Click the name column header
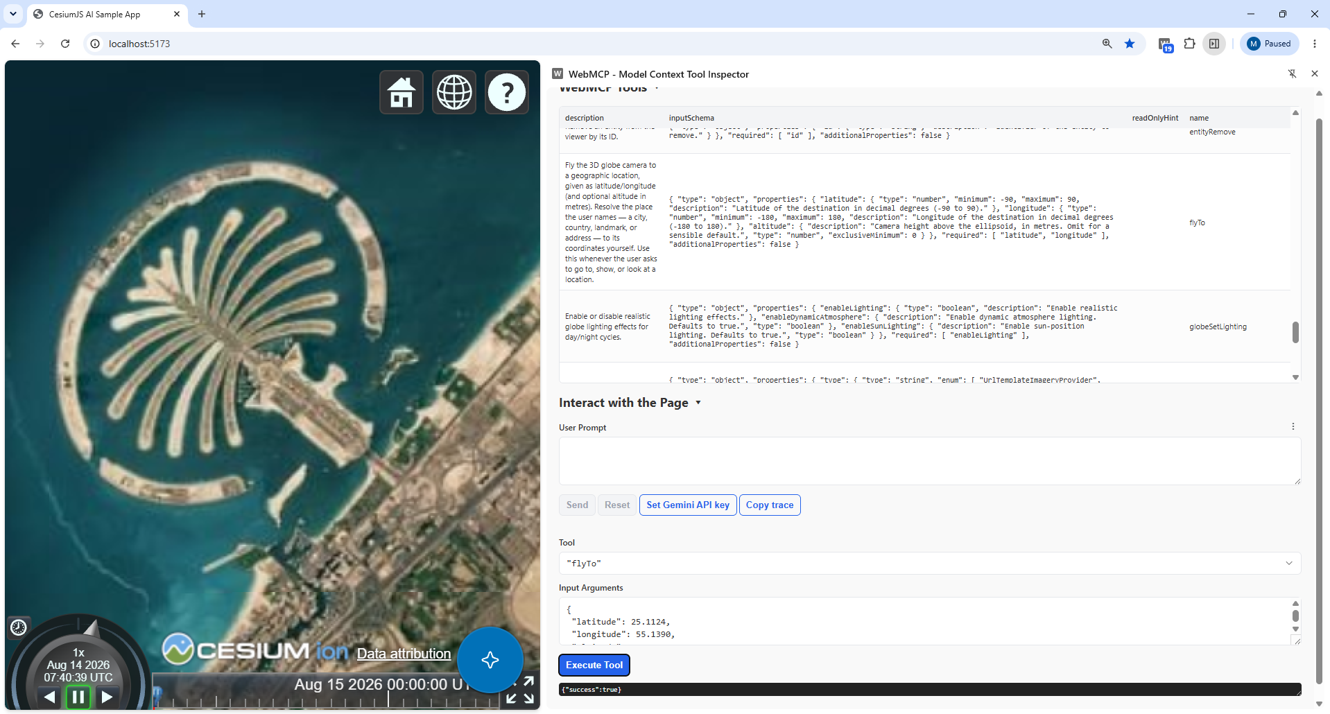Screen dimensions: 1330x714 [1199, 118]
